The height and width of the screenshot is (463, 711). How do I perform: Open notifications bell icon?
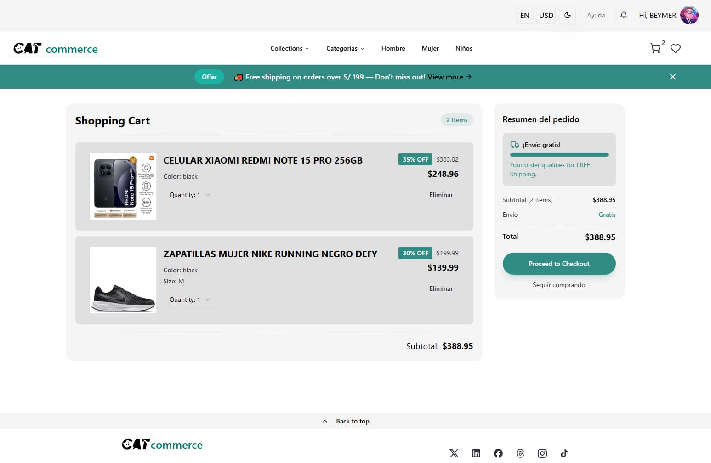coord(624,15)
